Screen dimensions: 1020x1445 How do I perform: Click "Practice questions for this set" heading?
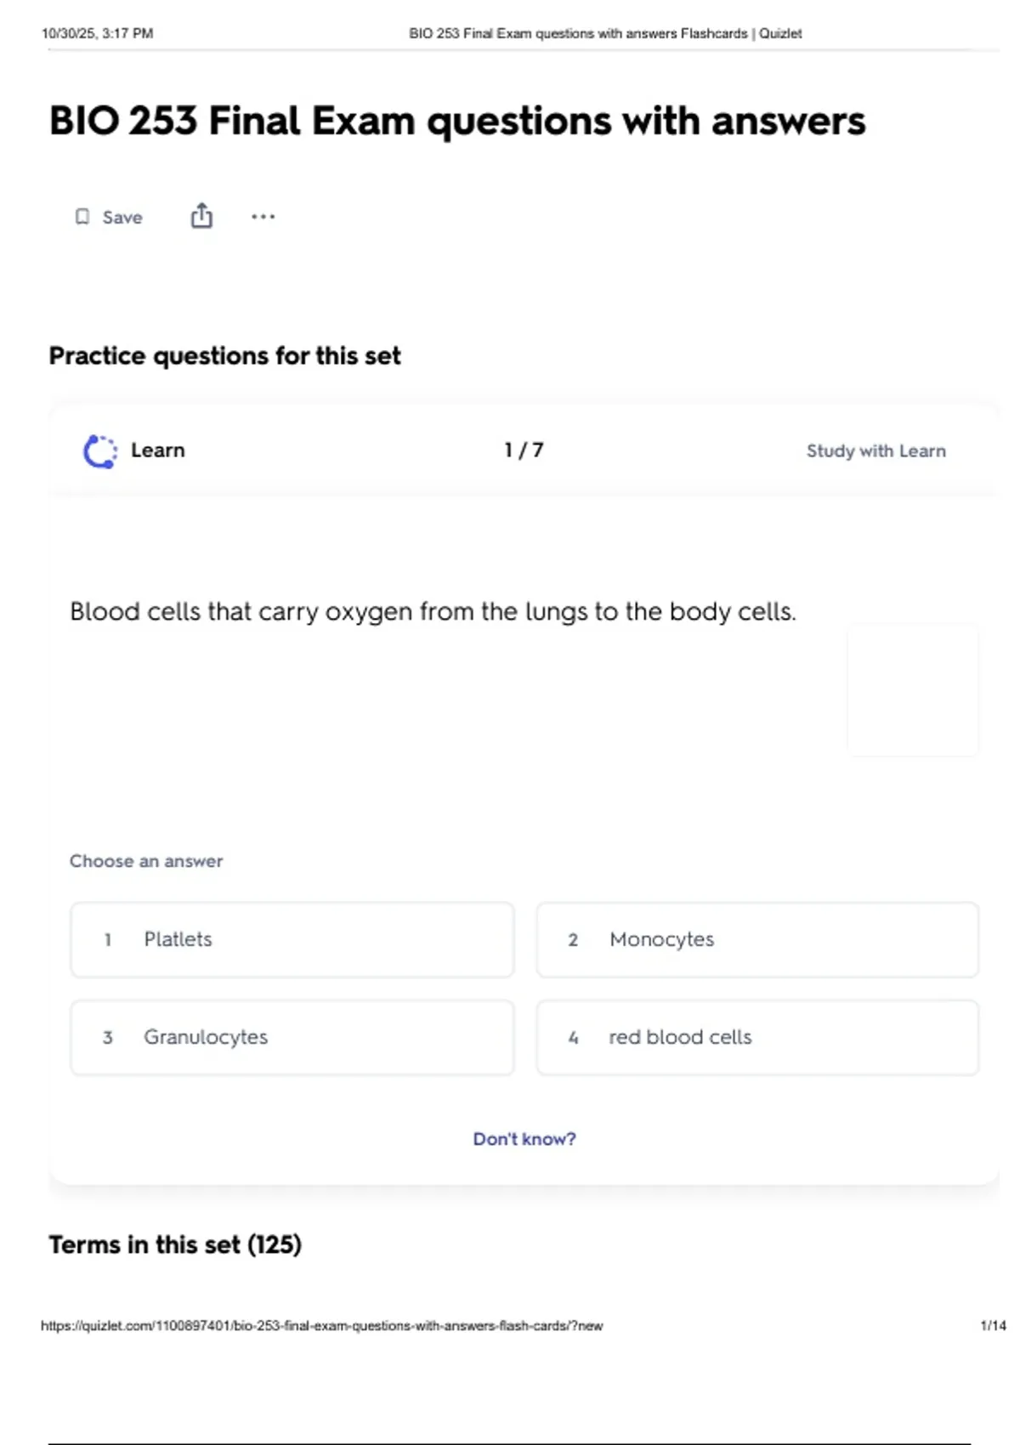point(224,355)
